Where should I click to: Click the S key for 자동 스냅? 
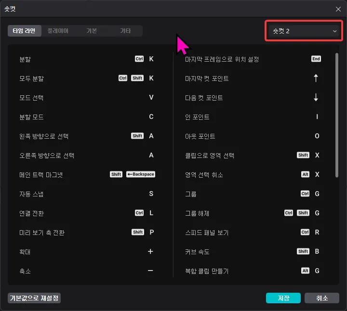pyautogui.click(x=151, y=194)
